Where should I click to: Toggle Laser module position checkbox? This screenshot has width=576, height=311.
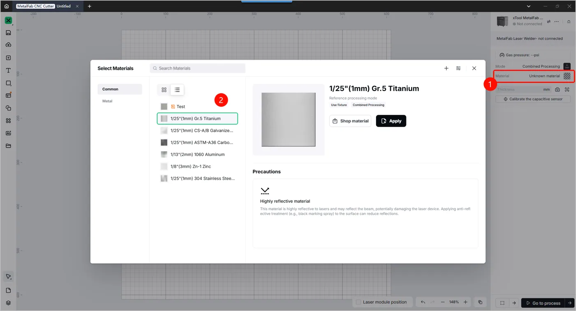pyautogui.click(x=358, y=302)
